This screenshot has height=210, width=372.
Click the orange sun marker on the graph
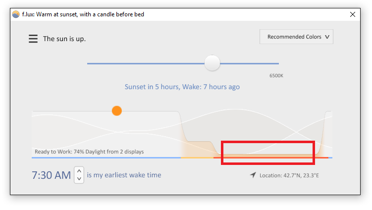pyautogui.click(x=117, y=111)
